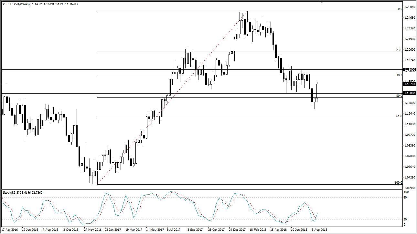Click the 10 Jun 2018 date label
417x234 pixels.
[299, 230]
